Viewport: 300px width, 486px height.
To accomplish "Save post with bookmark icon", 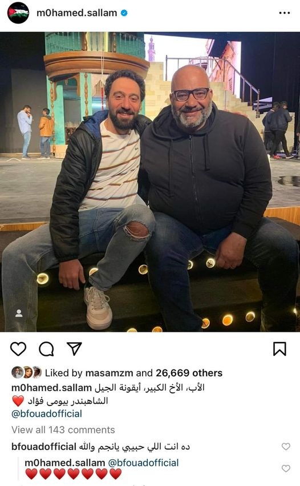I will click(279, 349).
